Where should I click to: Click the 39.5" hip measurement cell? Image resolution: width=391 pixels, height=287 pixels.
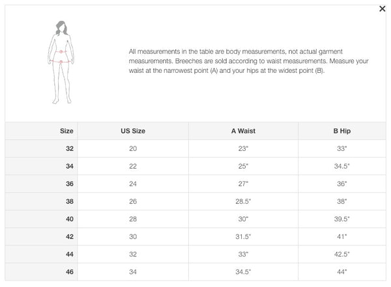(342, 219)
